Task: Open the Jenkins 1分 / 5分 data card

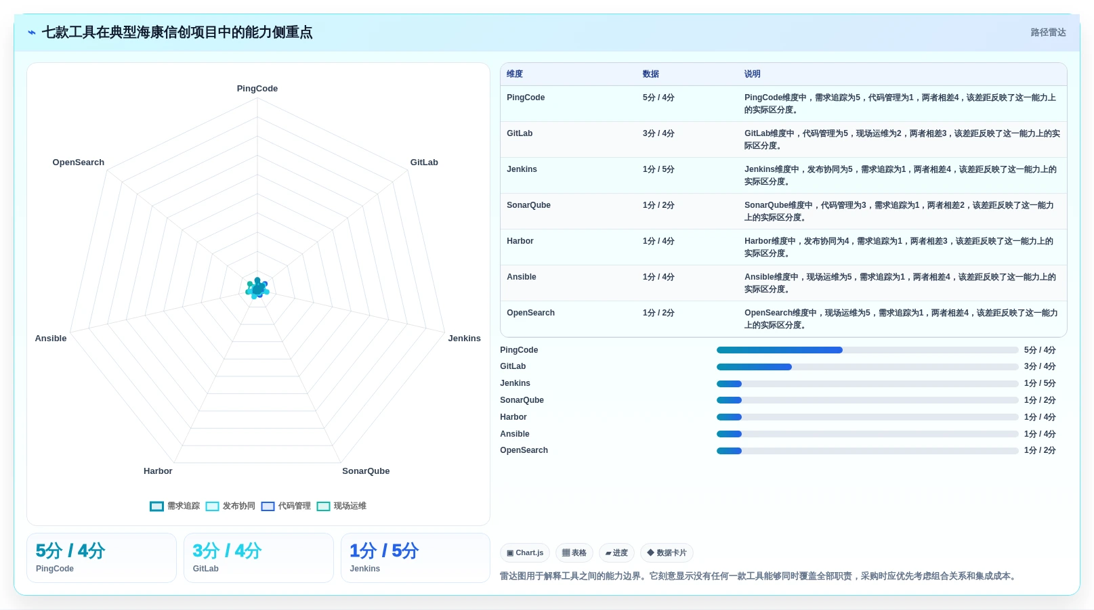Action: tap(415, 558)
